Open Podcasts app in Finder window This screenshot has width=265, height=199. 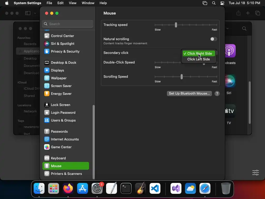tap(230, 51)
